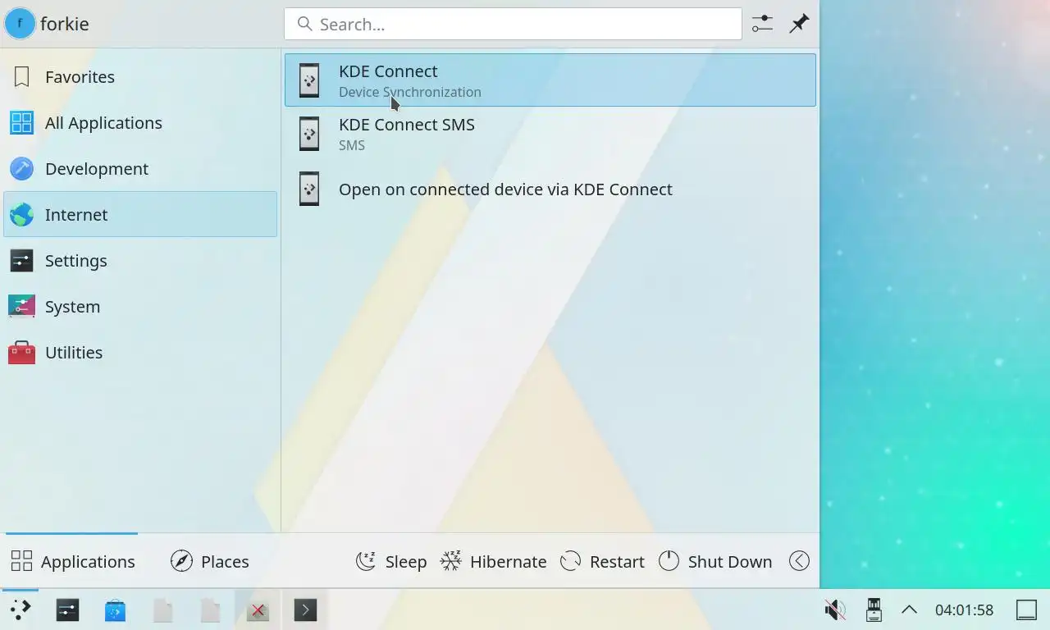The image size is (1050, 630).
Task: Click the KDE Connect SMS phone icon
Action: pos(309,134)
